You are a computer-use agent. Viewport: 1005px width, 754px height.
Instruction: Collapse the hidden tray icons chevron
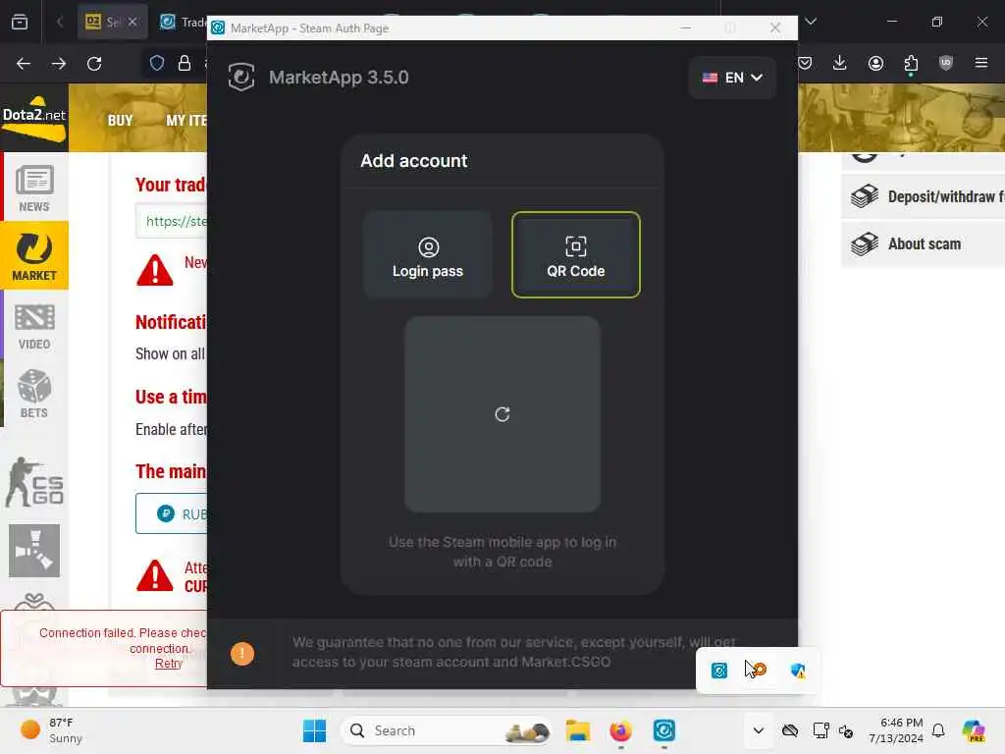coord(759,730)
